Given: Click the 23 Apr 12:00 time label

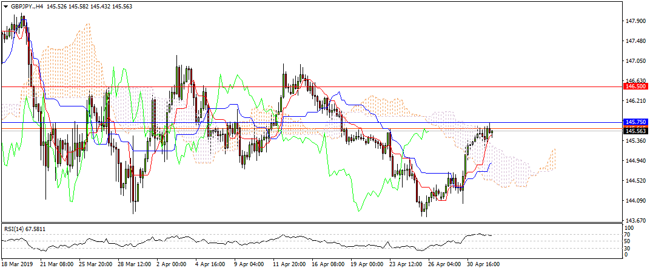Looking at the screenshot, I should 406,264.
